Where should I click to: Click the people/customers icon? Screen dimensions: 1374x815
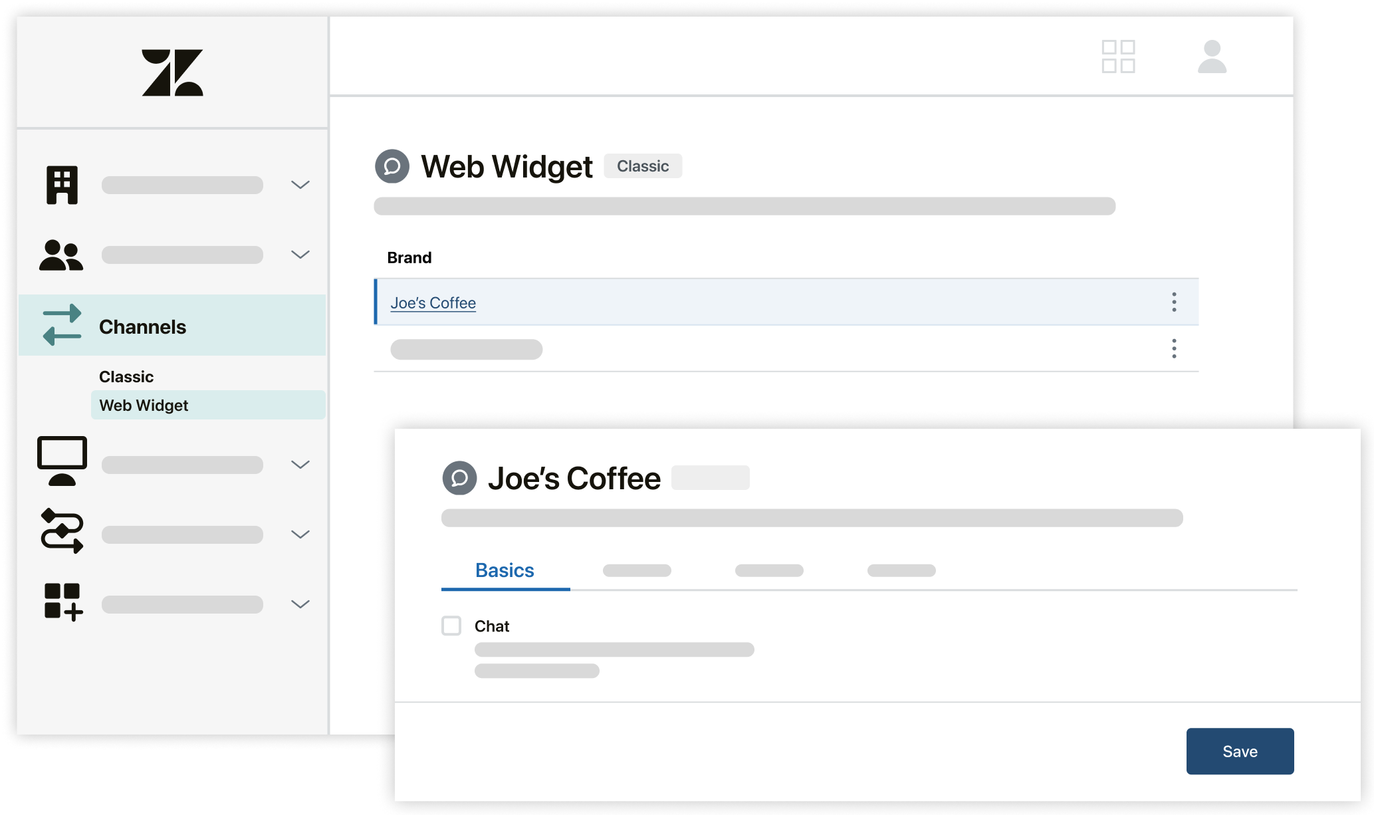60,254
